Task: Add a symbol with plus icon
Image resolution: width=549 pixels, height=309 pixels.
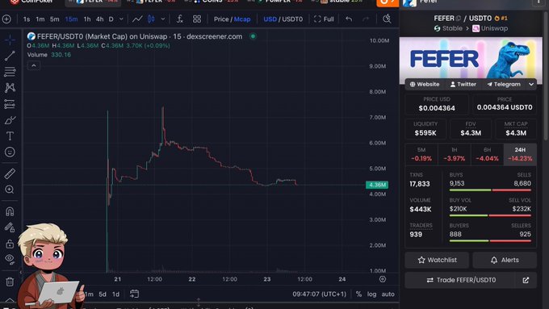Action: click(6, 19)
